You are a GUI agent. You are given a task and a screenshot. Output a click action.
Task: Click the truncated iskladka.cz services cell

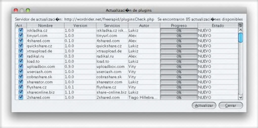tap(112, 30)
